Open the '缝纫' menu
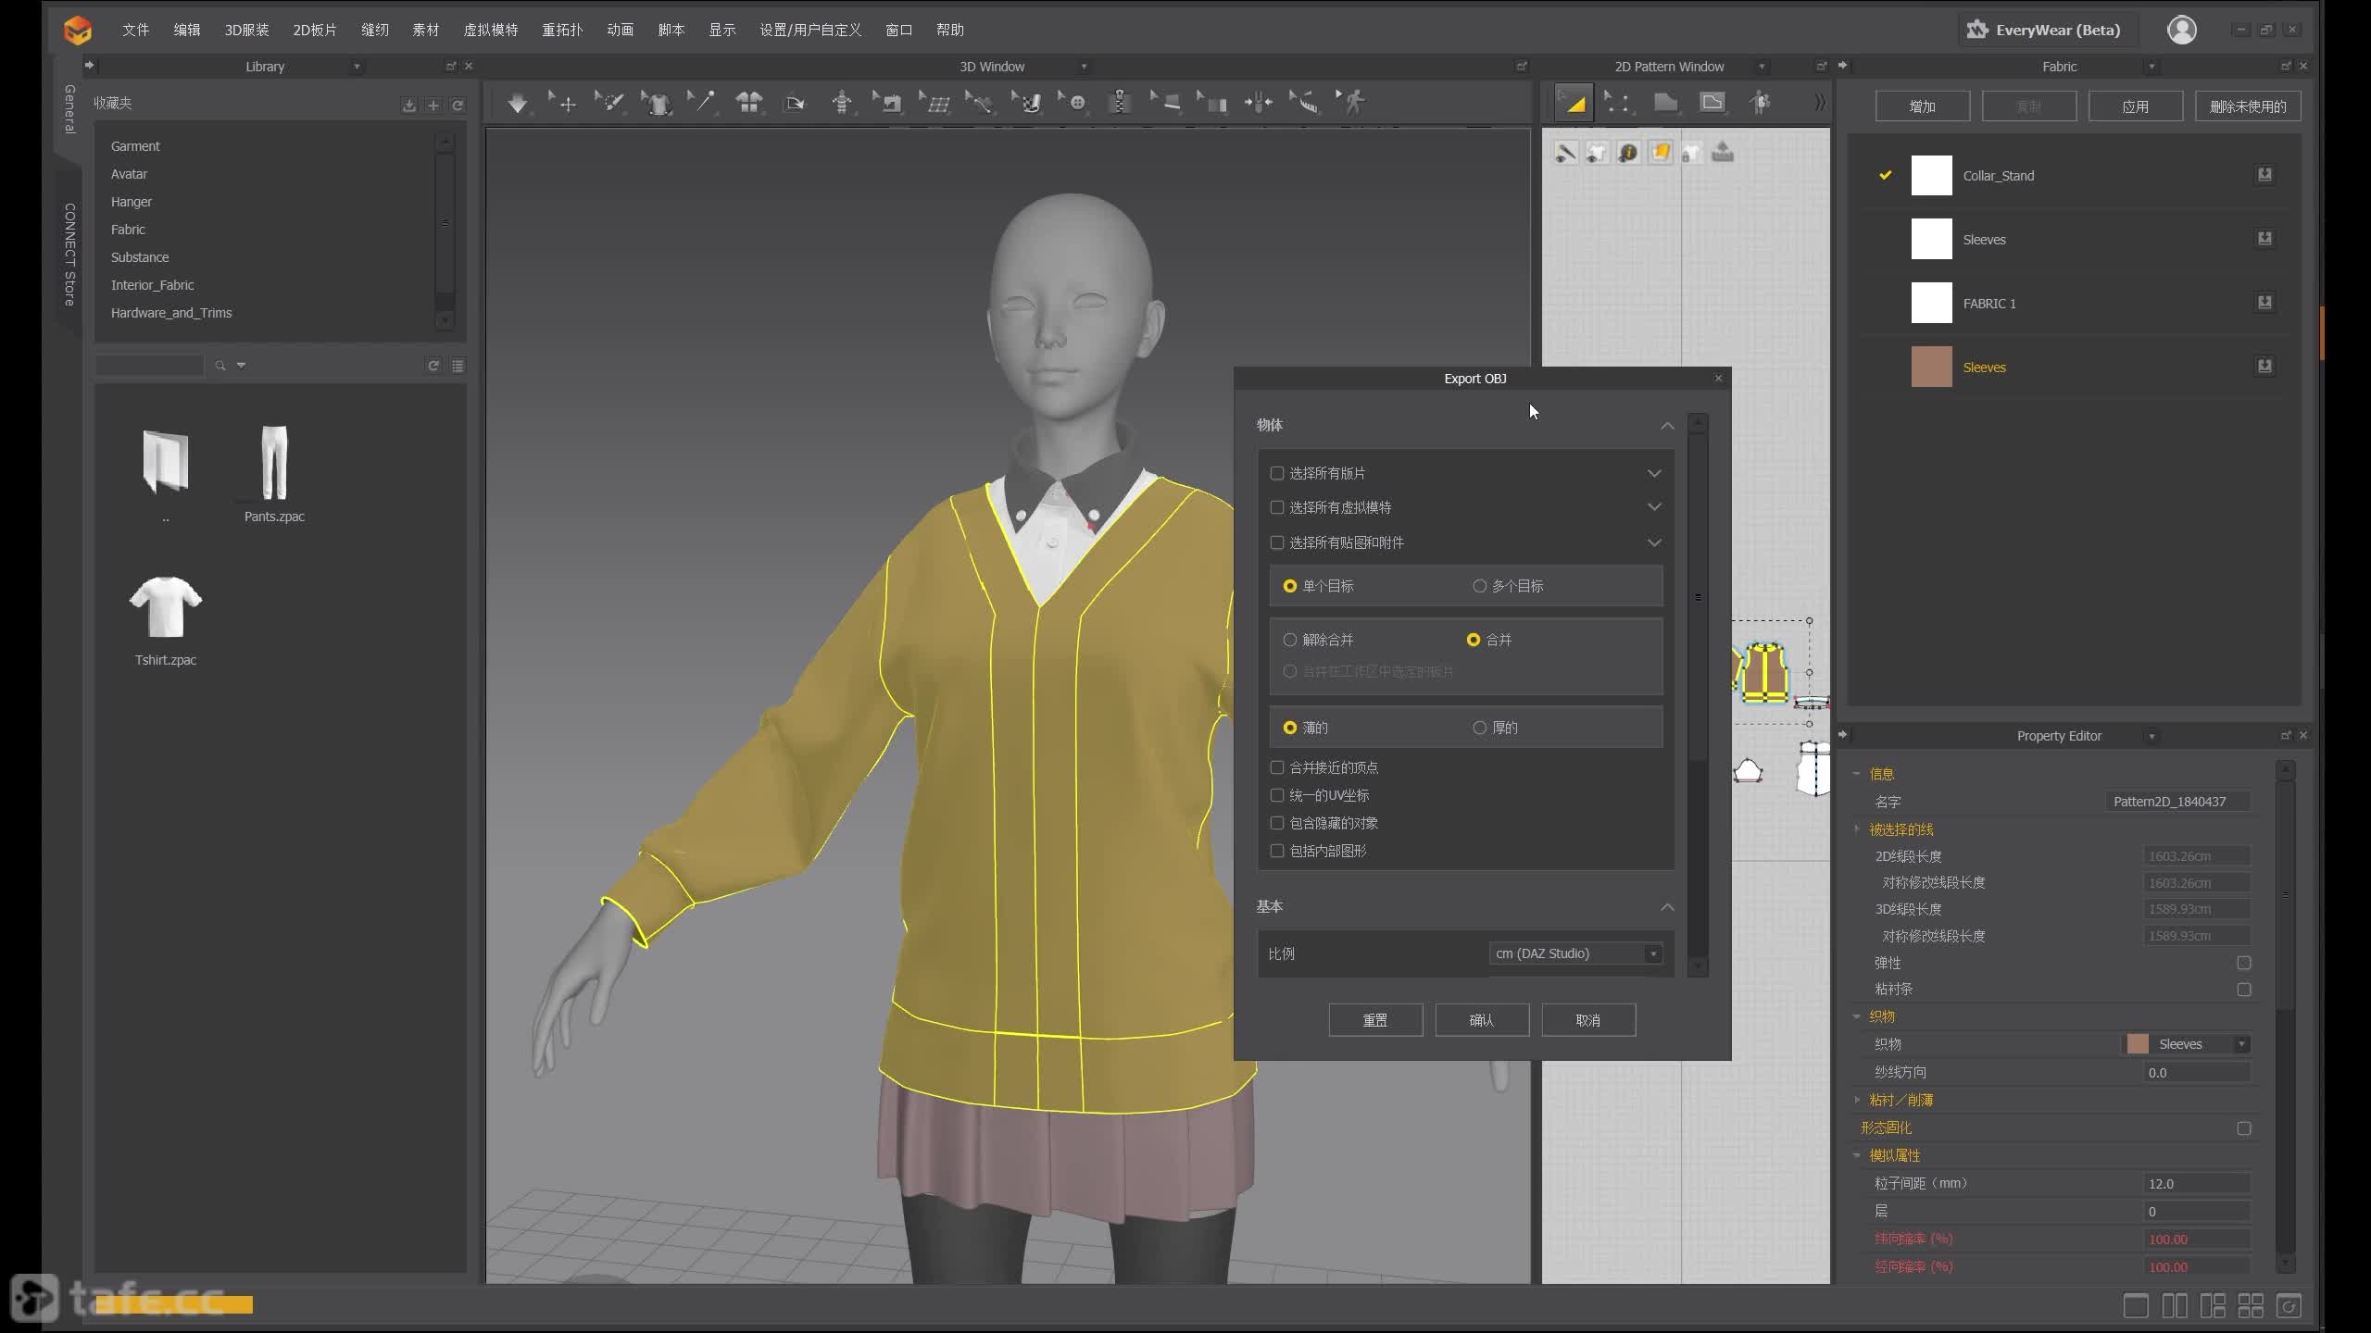 point(374,30)
